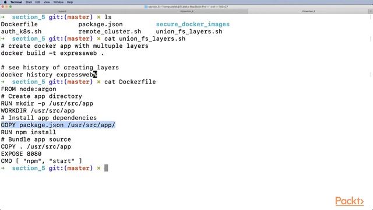Open the Apple menu
Image resolution: width=373 pixels, height=210 pixels.
click(5, 2)
